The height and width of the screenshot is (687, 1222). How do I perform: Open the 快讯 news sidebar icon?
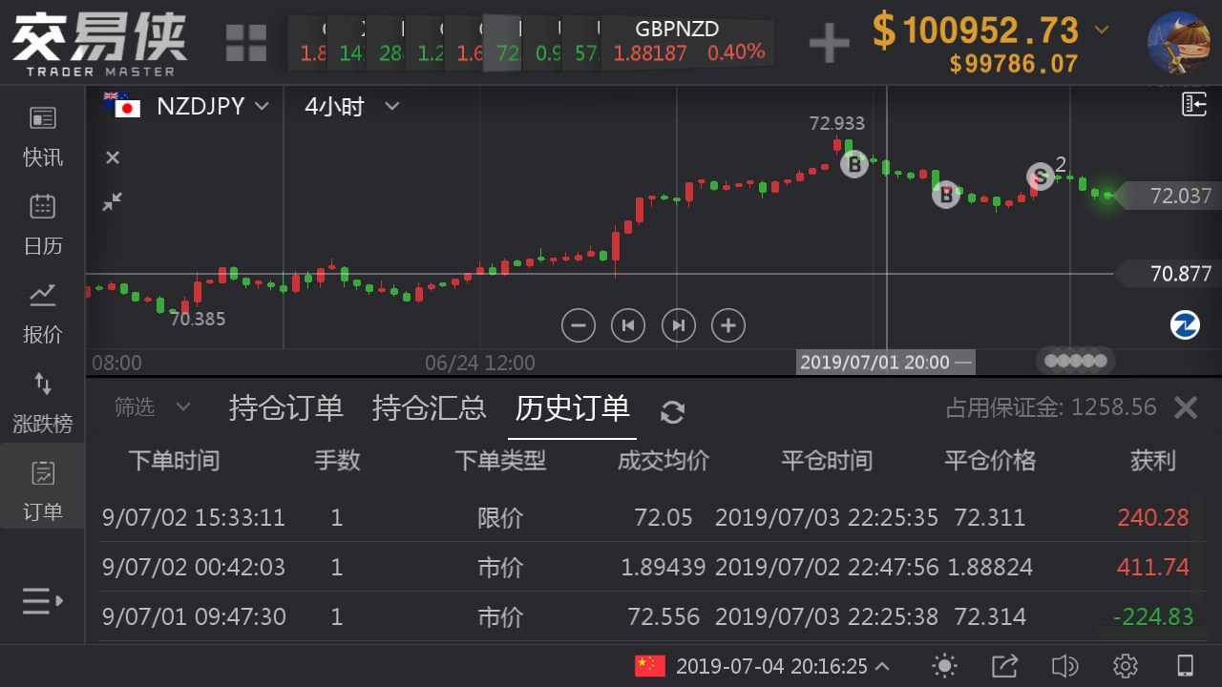click(x=43, y=136)
